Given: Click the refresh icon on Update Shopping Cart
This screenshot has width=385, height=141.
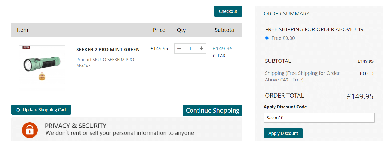Looking at the screenshot, I should coord(18,110).
